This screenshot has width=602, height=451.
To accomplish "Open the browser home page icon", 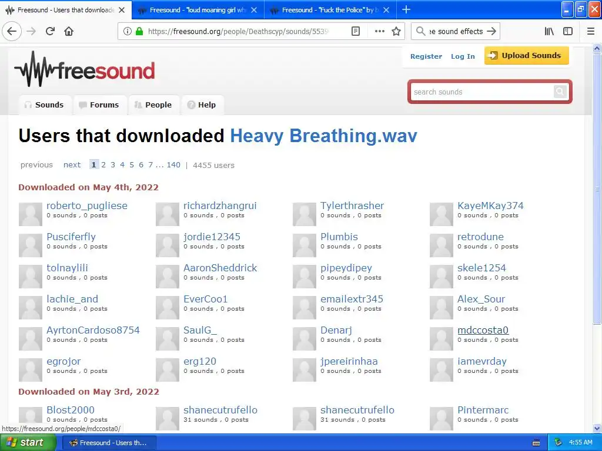I will click(x=69, y=31).
